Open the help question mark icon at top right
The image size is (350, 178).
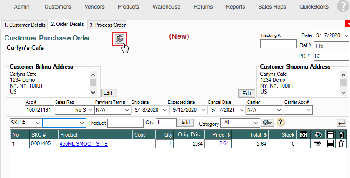(343, 6)
